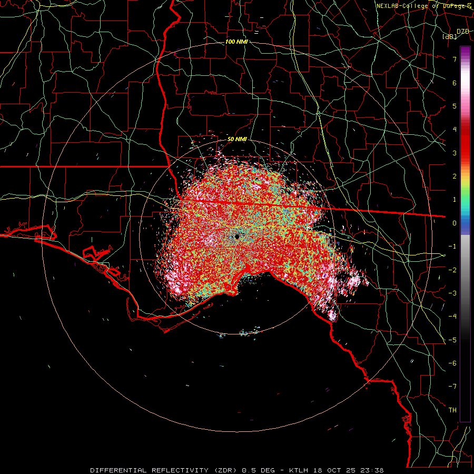Click the scale value -7 on the legend
Viewport: 474px width, 474px height.
click(x=452, y=387)
